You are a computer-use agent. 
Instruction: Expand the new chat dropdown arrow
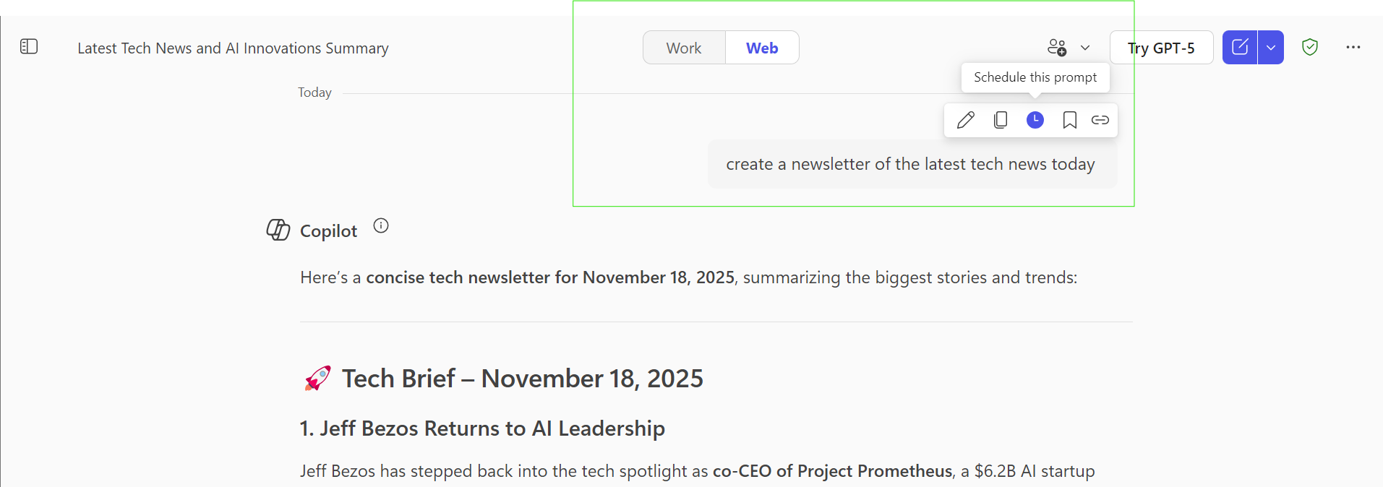[1271, 47]
